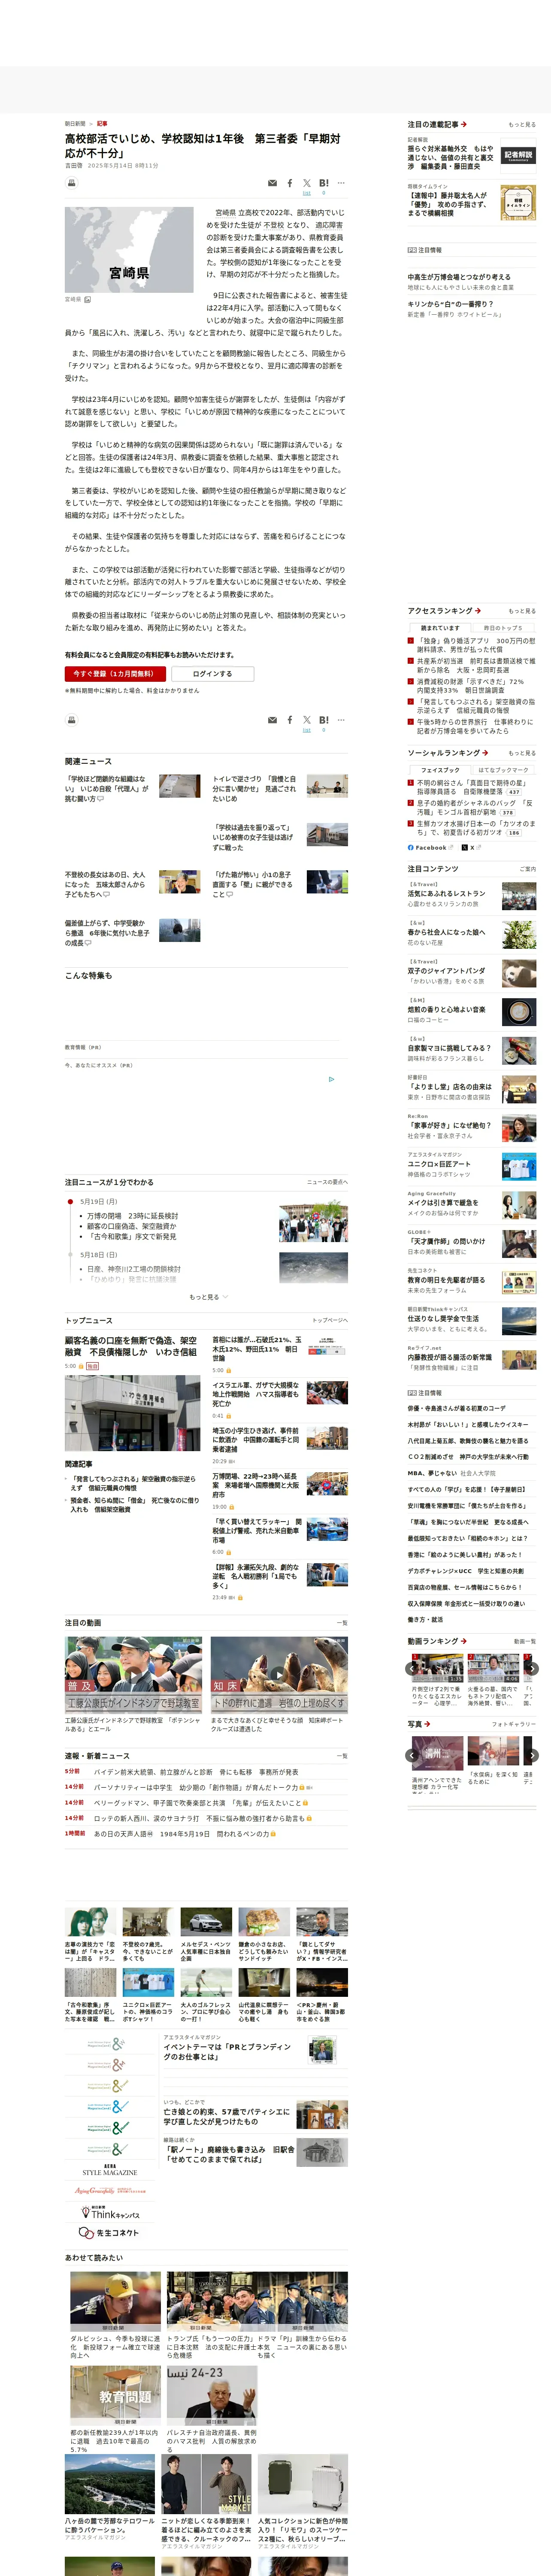
Task: Open breaking news バイデン前米大統領
Action: [196, 1771]
